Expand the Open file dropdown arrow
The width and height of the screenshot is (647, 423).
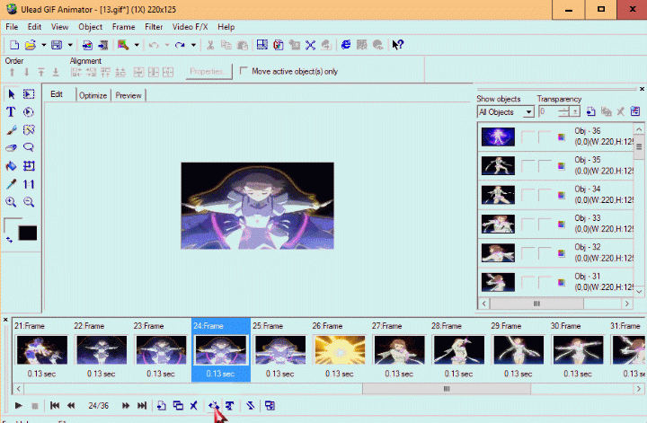44,45
